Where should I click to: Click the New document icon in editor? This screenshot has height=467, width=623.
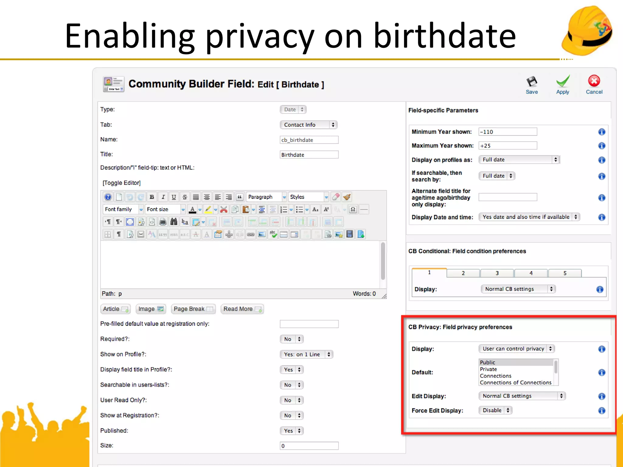pyautogui.click(x=119, y=197)
